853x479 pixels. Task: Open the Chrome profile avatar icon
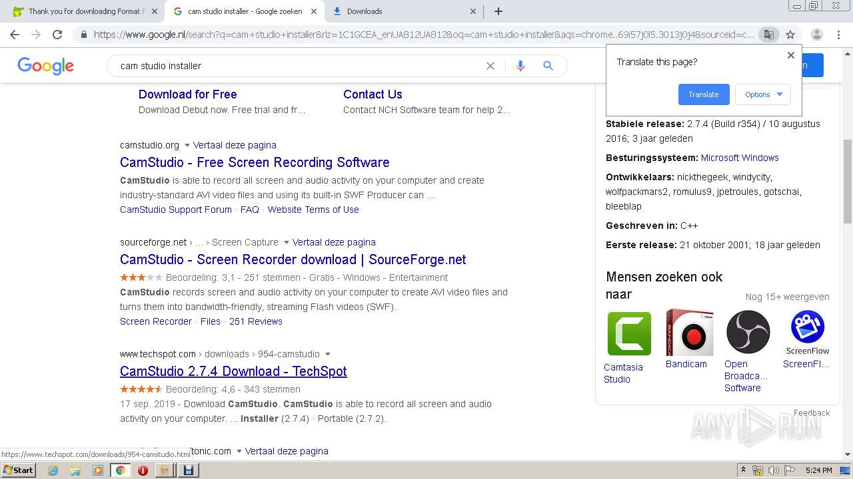click(x=816, y=35)
